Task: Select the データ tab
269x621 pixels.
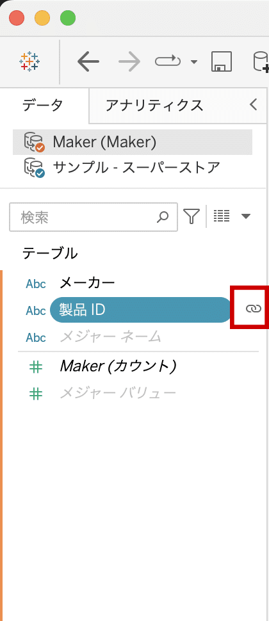Action: [42, 106]
